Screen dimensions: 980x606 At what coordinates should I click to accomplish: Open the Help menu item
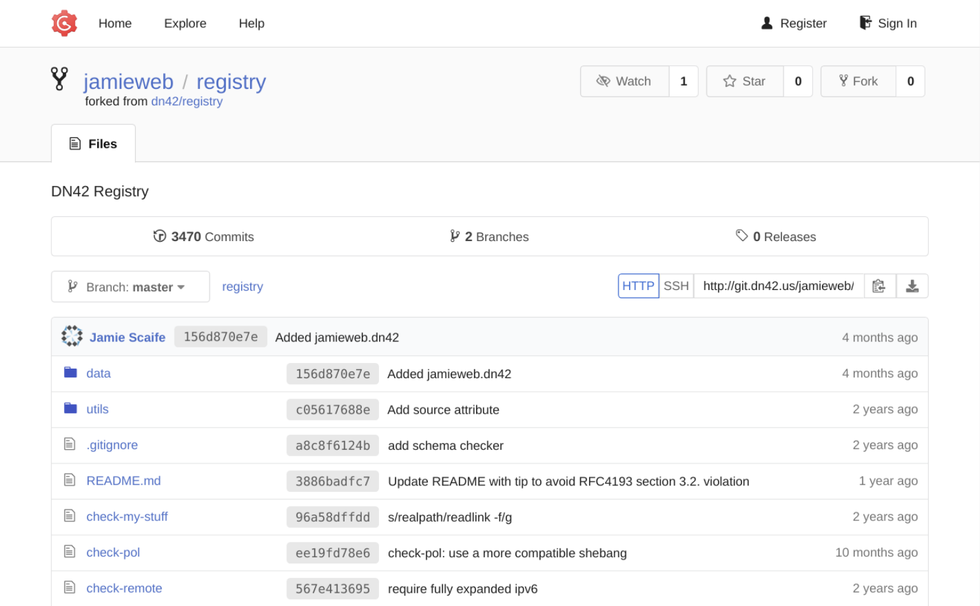coord(251,23)
